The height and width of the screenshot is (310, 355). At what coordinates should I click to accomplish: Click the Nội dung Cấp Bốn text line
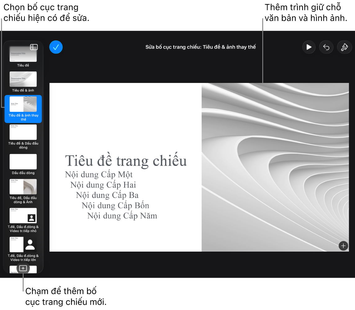point(115,206)
